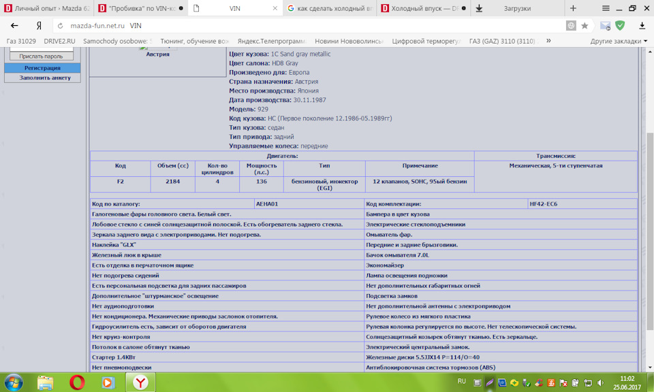Open the Windows Start orb
The height and width of the screenshot is (392, 654).
click(x=14, y=382)
